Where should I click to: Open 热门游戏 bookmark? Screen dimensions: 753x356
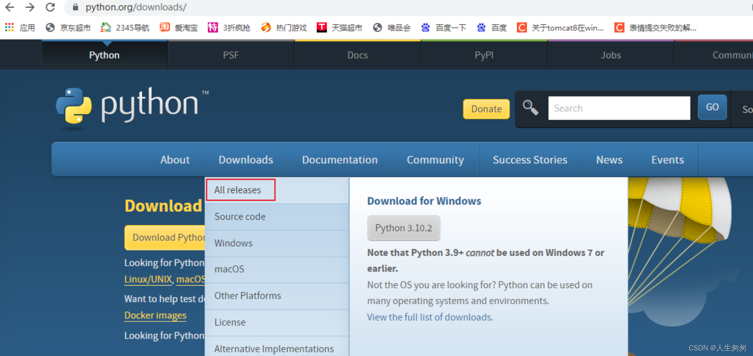tap(284, 28)
